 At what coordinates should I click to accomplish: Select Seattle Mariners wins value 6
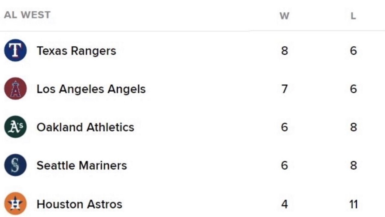285,165
